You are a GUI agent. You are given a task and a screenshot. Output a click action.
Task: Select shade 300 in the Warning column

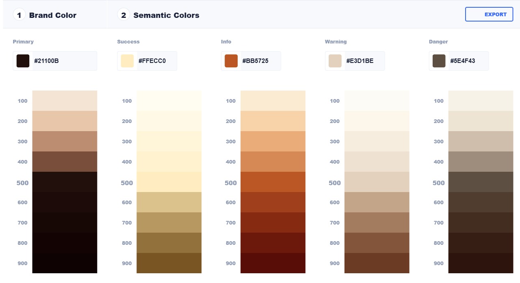[377, 141]
